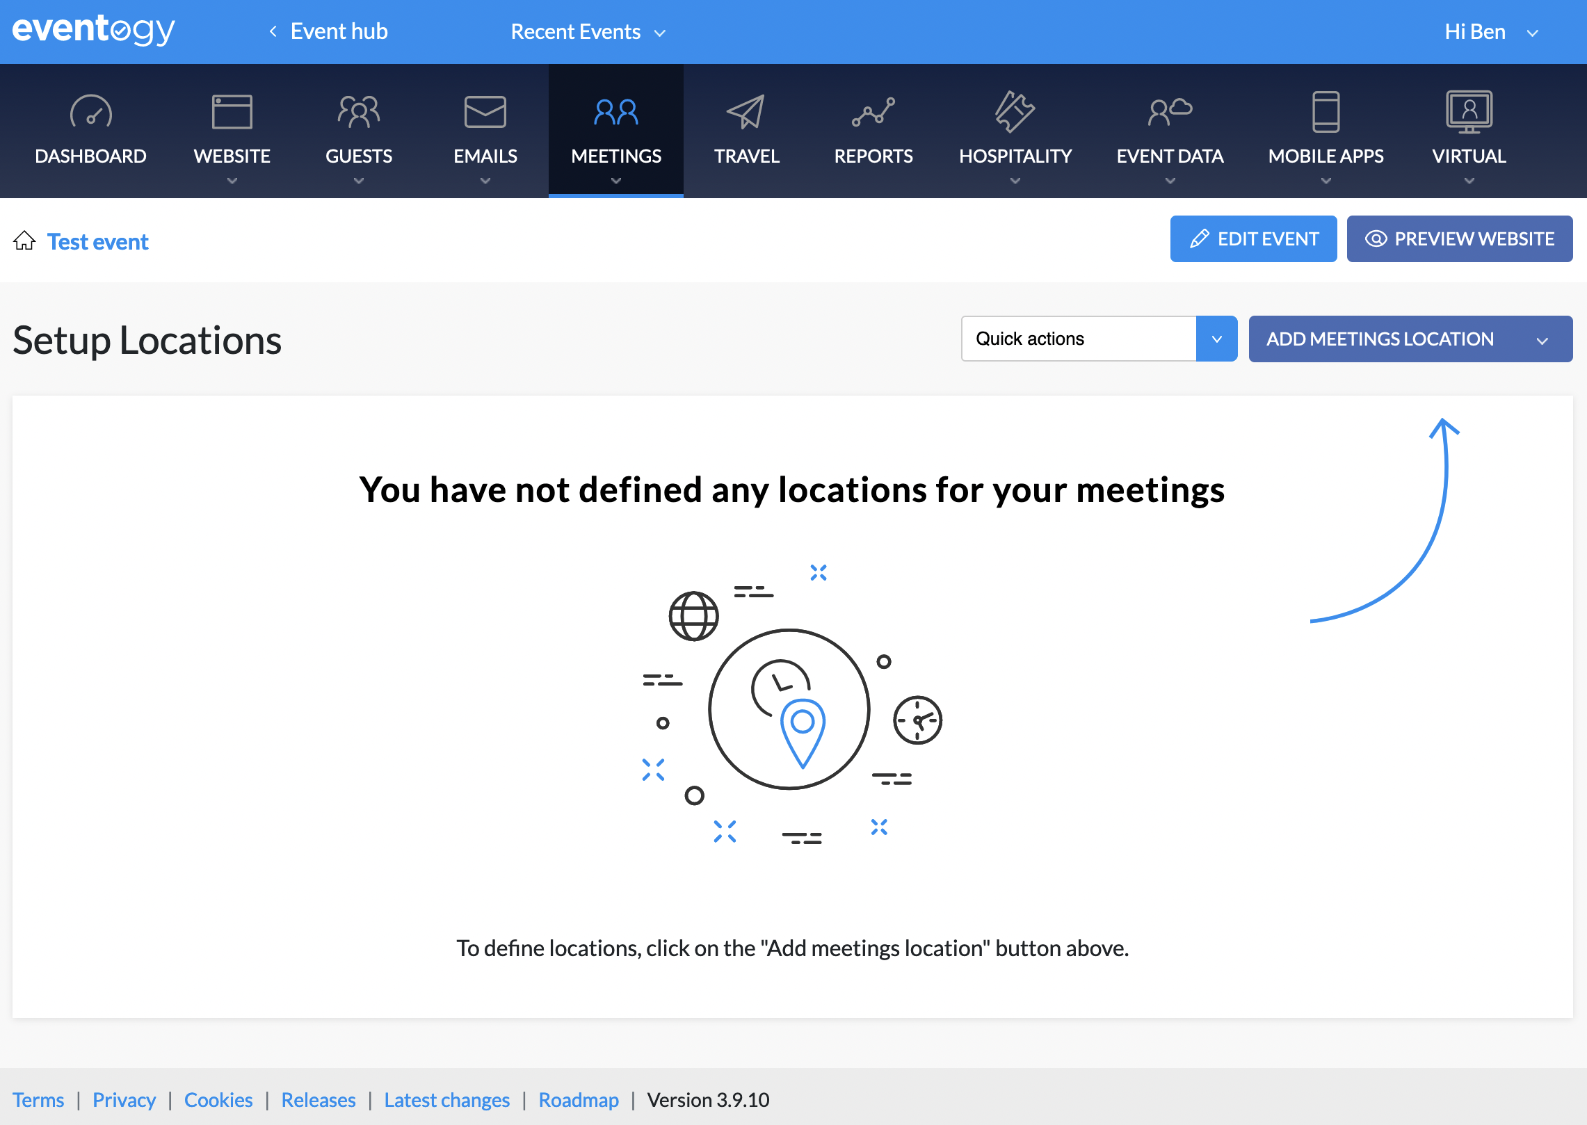This screenshot has width=1587, height=1125.
Task: Click the Virtual monitor icon
Action: point(1469,113)
